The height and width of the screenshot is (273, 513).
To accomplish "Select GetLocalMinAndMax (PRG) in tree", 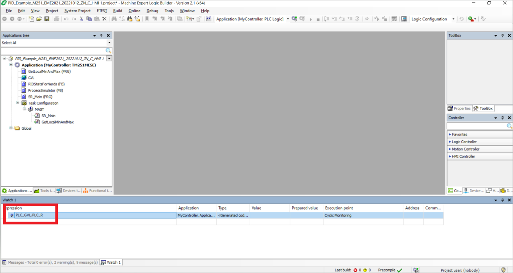I will click(x=49, y=71).
